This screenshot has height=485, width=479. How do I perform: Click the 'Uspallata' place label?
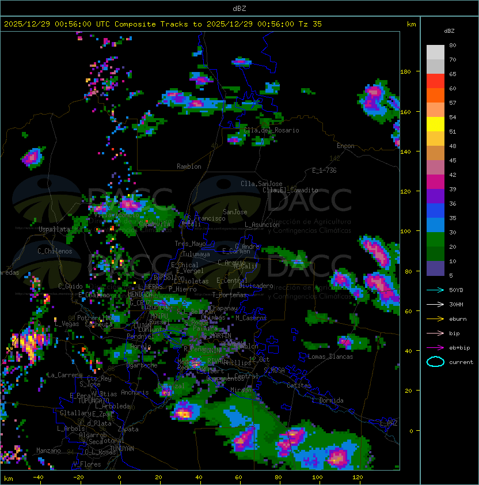(54, 229)
